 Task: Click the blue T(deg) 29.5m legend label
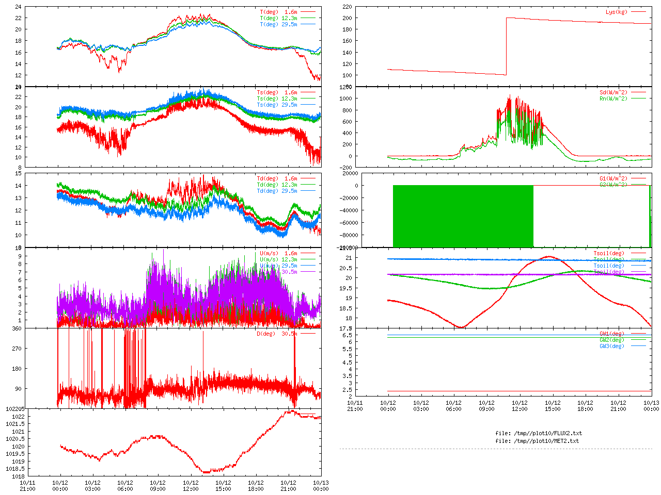(278, 24)
